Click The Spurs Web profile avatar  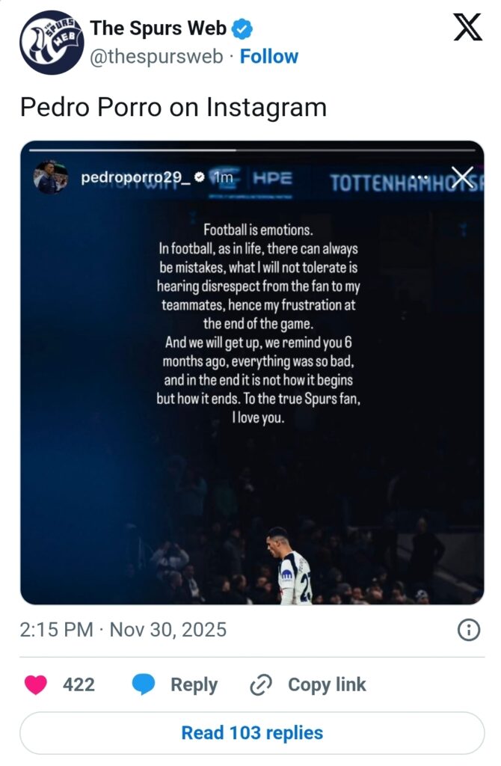click(47, 43)
